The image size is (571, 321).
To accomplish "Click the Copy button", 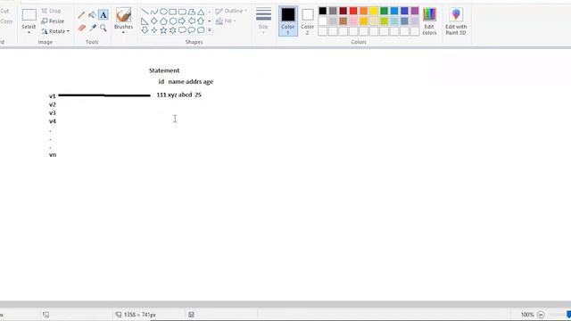I will click(x=6, y=21).
